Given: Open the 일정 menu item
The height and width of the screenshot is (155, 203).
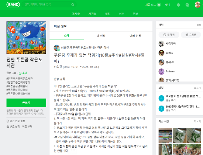Looking at the screenshot, I should (x=107, y=14).
